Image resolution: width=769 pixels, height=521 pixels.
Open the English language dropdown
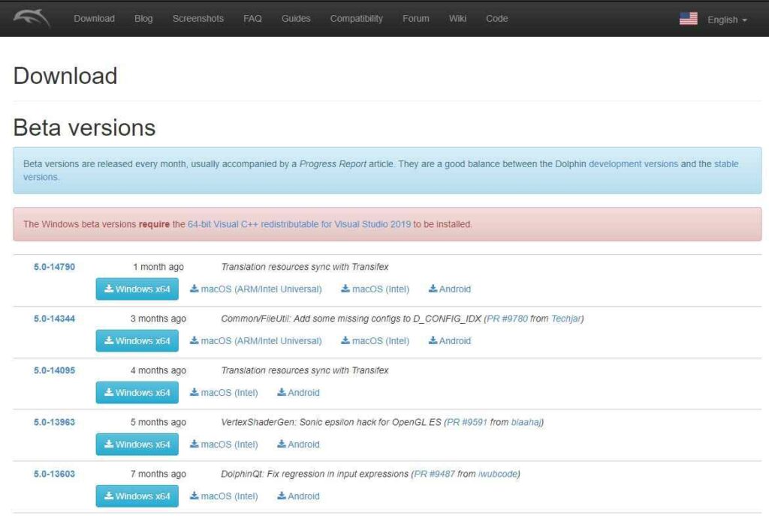click(x=726, y=19)
